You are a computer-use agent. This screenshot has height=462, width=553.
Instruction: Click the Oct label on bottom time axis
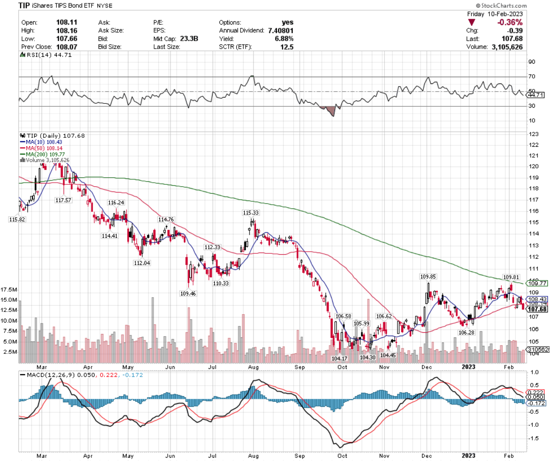pyautogui.click(x=342, y=456)
